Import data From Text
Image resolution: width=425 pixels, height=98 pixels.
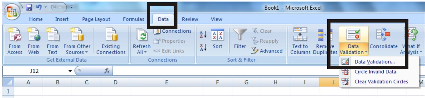pos(53,41)
